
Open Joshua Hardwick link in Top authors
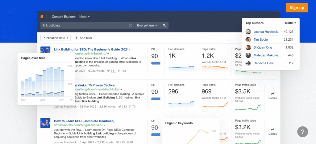266,32
